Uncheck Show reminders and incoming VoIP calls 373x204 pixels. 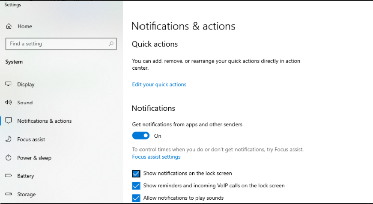coord(136,186)
